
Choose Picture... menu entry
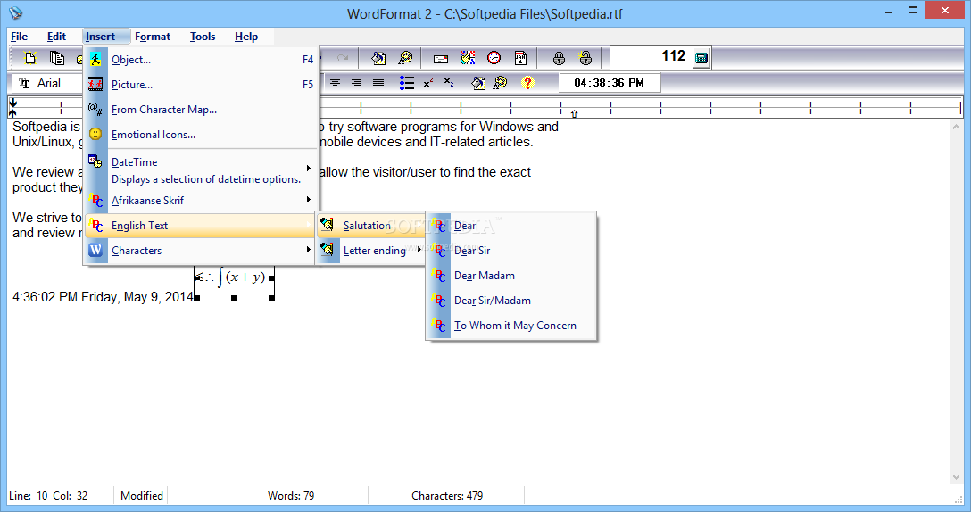tap(201, 84)
